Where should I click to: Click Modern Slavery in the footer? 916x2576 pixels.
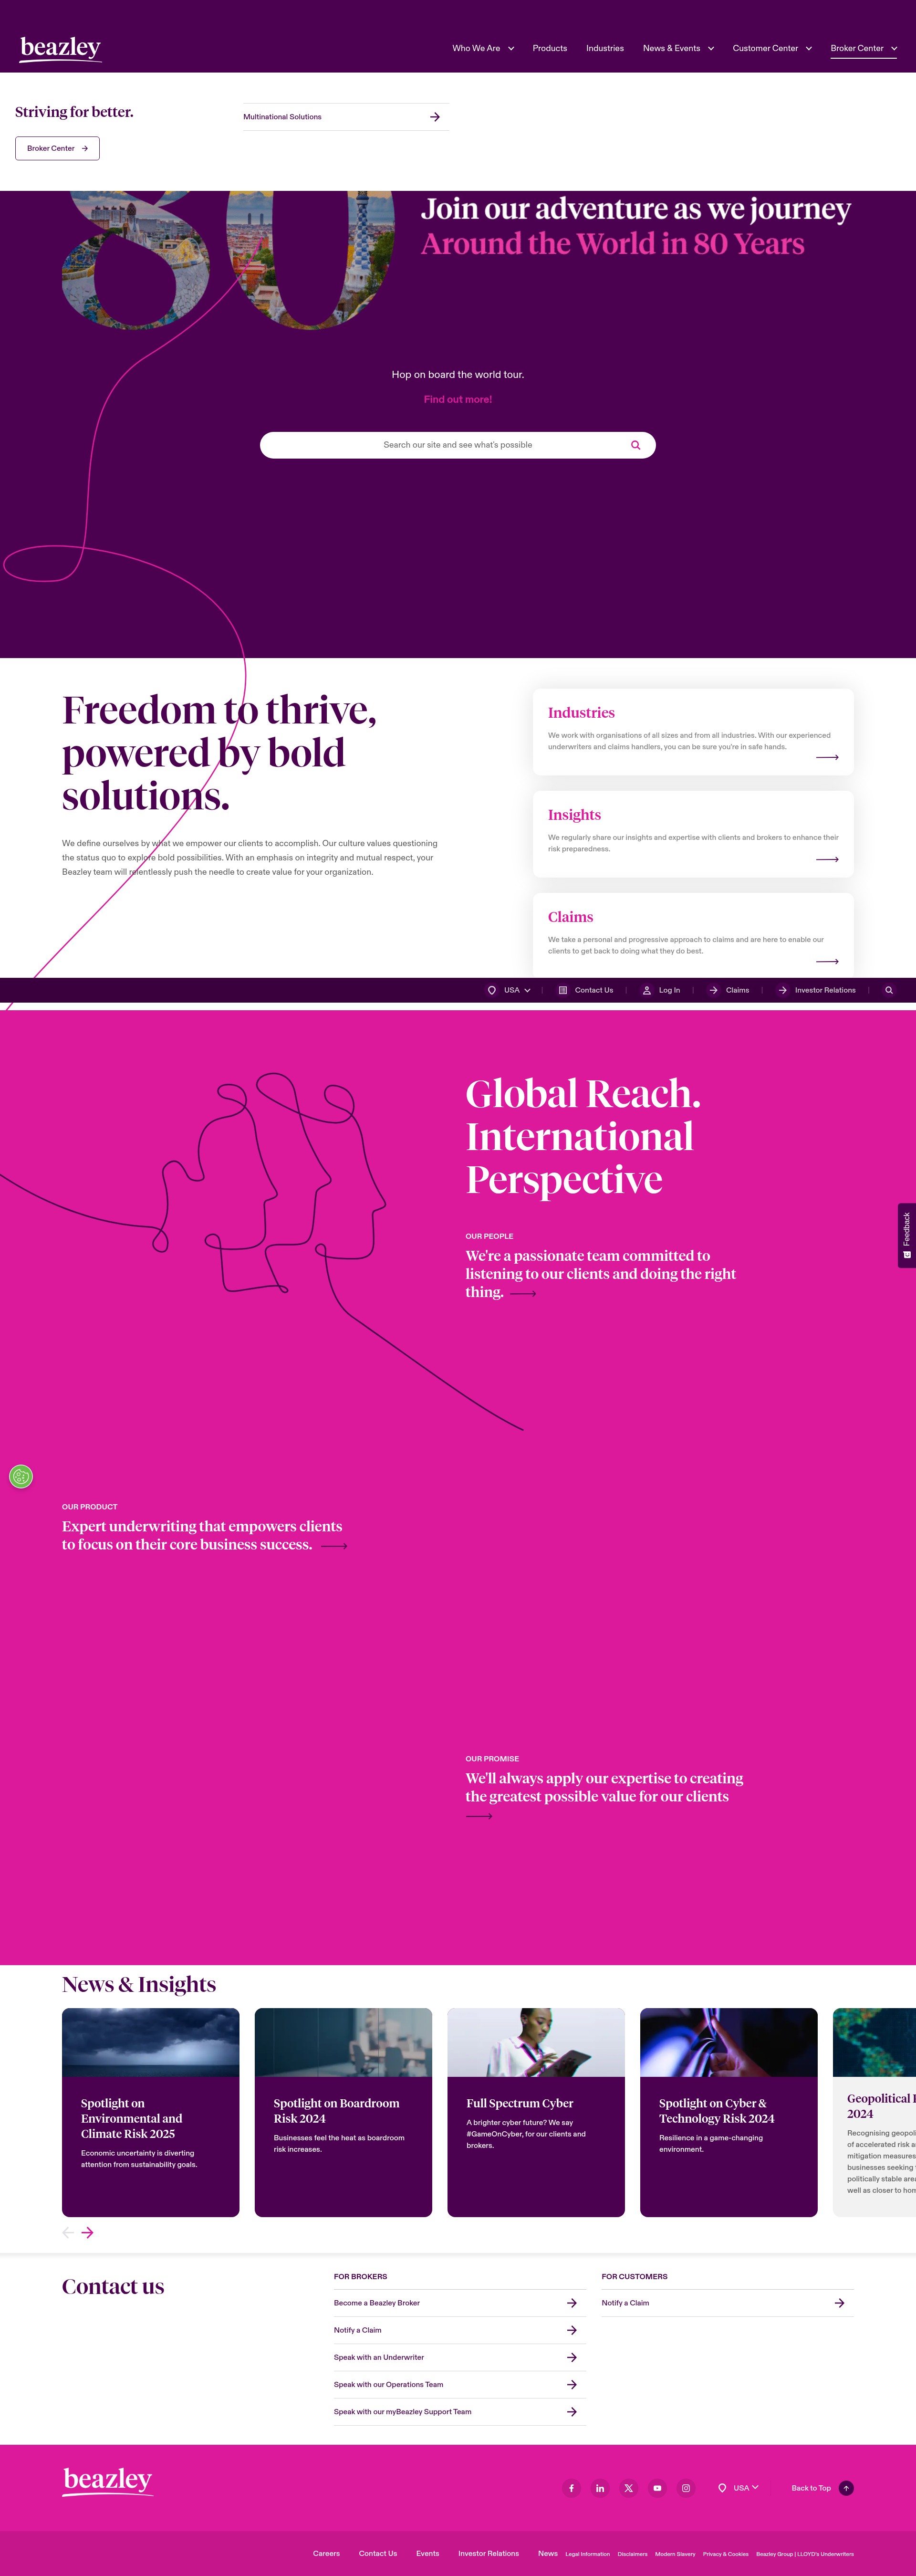pyautogui.click(x=675, y=2554)
